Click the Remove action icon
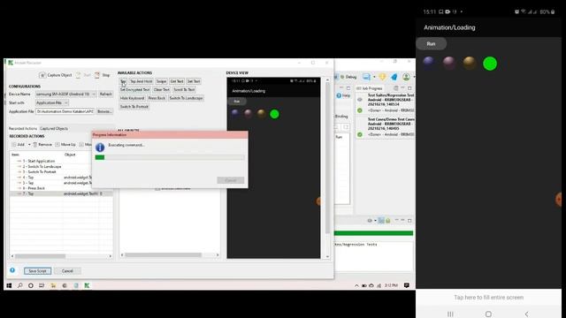 (35, 145)
